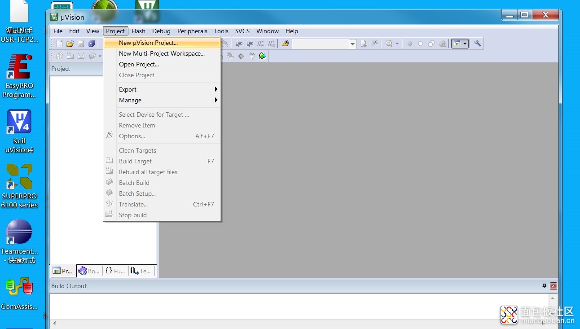Viewport: 580px width, 329px height.
Task: Click the Unindent selected text icon
Action: (x=250, y=44)
